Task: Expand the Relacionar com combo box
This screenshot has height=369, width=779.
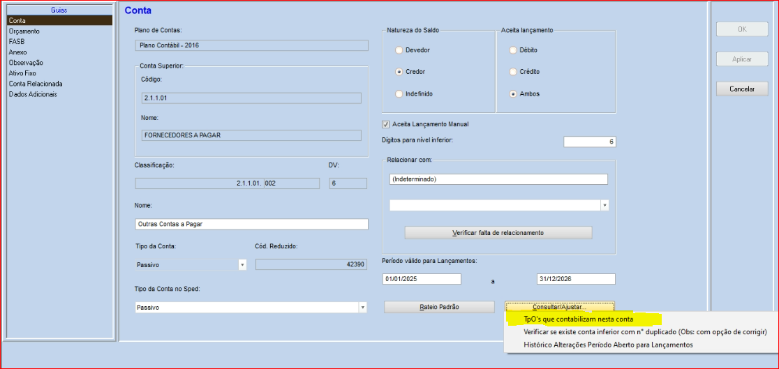Action: pyautogui.click(x=604, y=206)
